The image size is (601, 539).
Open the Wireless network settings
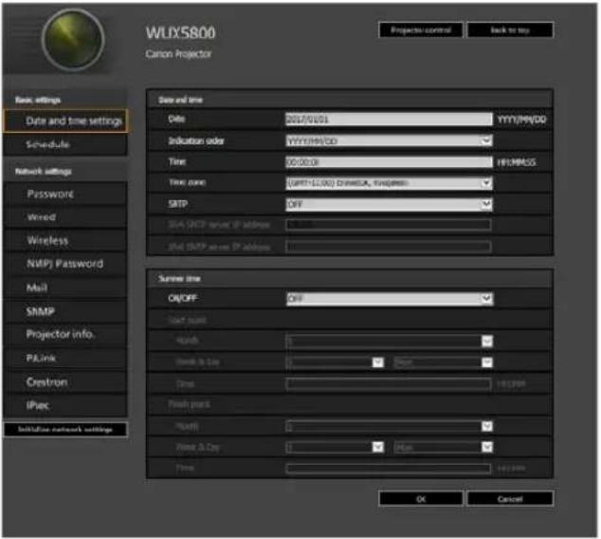coord(65,240)
